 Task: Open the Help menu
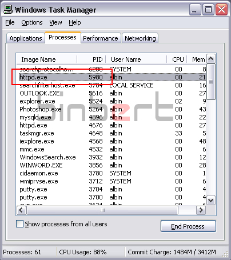[x=75, y=22]
